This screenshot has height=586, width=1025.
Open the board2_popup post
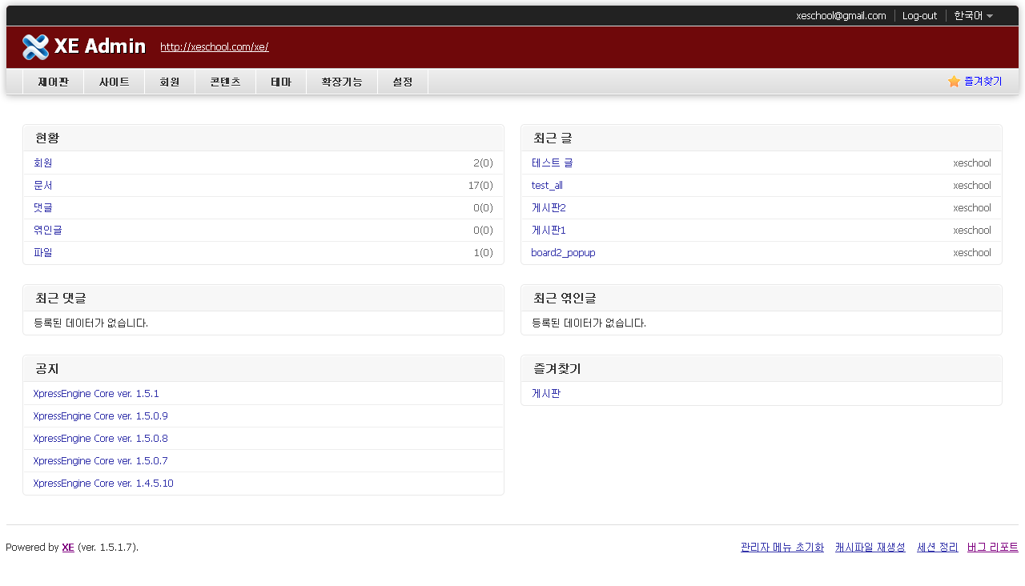point(563,252)
